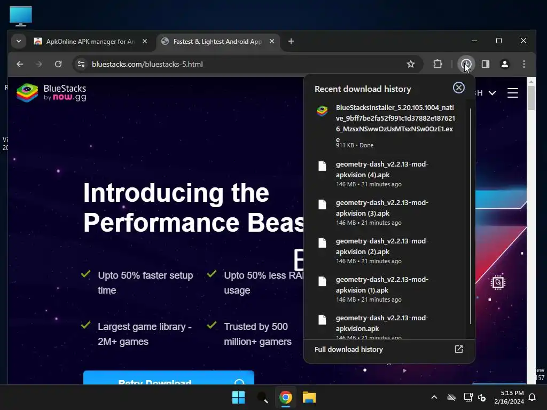Reload the BlueStacks page

[x=58, y=64]
